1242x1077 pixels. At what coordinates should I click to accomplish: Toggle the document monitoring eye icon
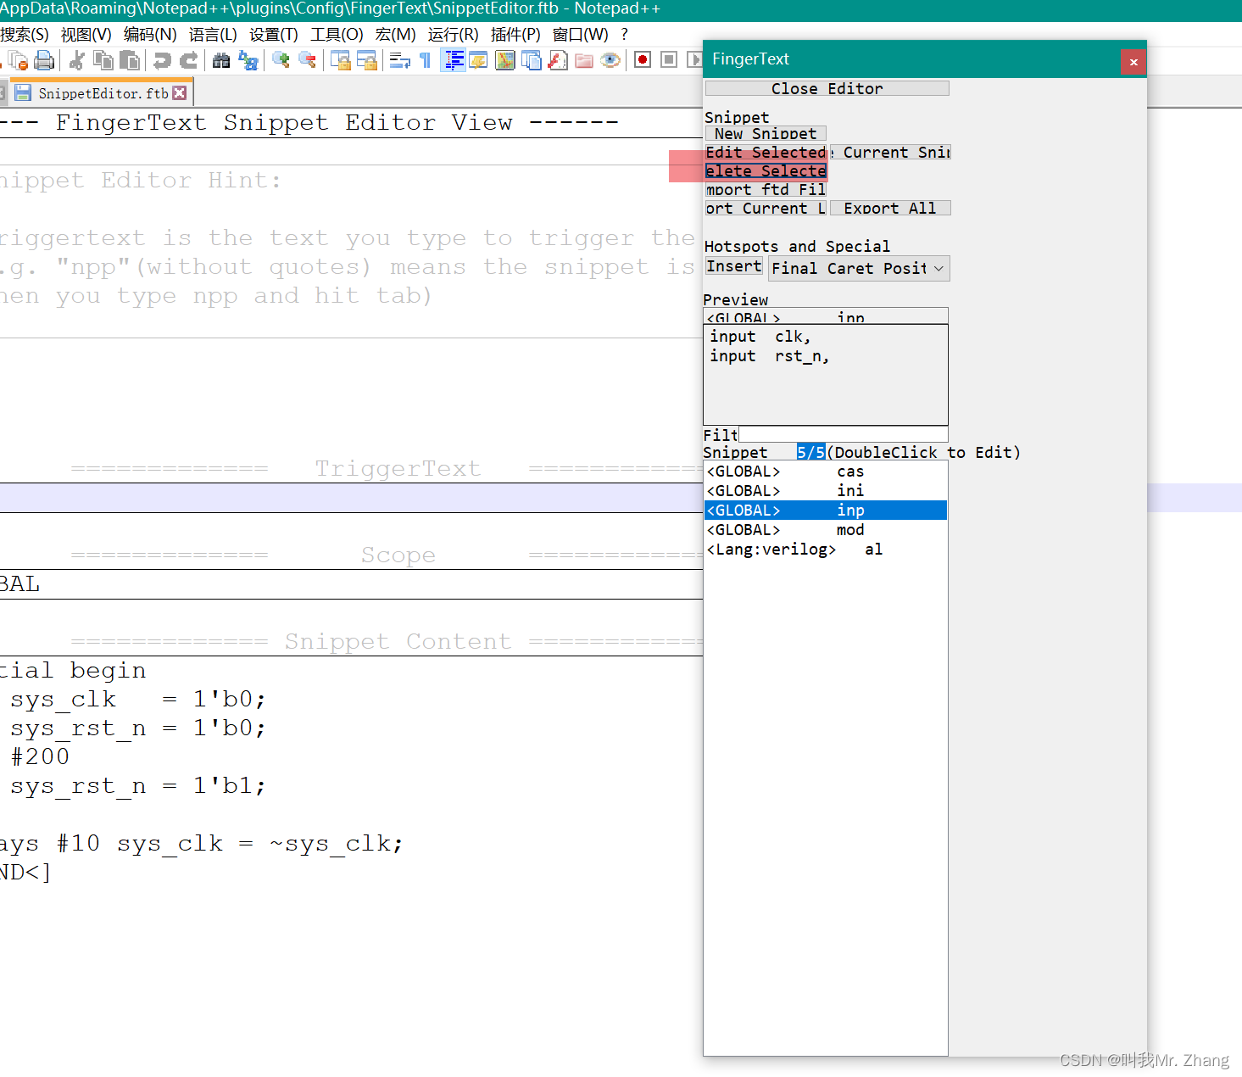click(x=610, y=60)
